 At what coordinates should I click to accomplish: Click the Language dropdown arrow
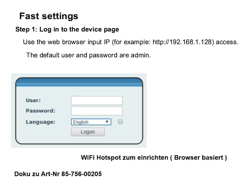click(x=107, y=122)
